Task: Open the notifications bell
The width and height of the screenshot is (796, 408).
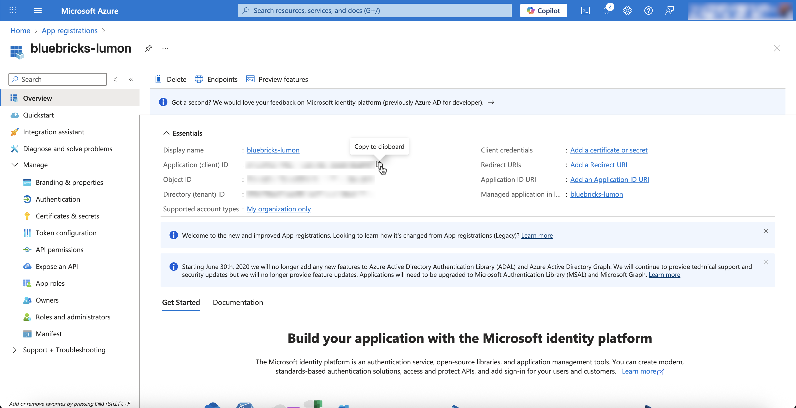Action: point(606,11)
